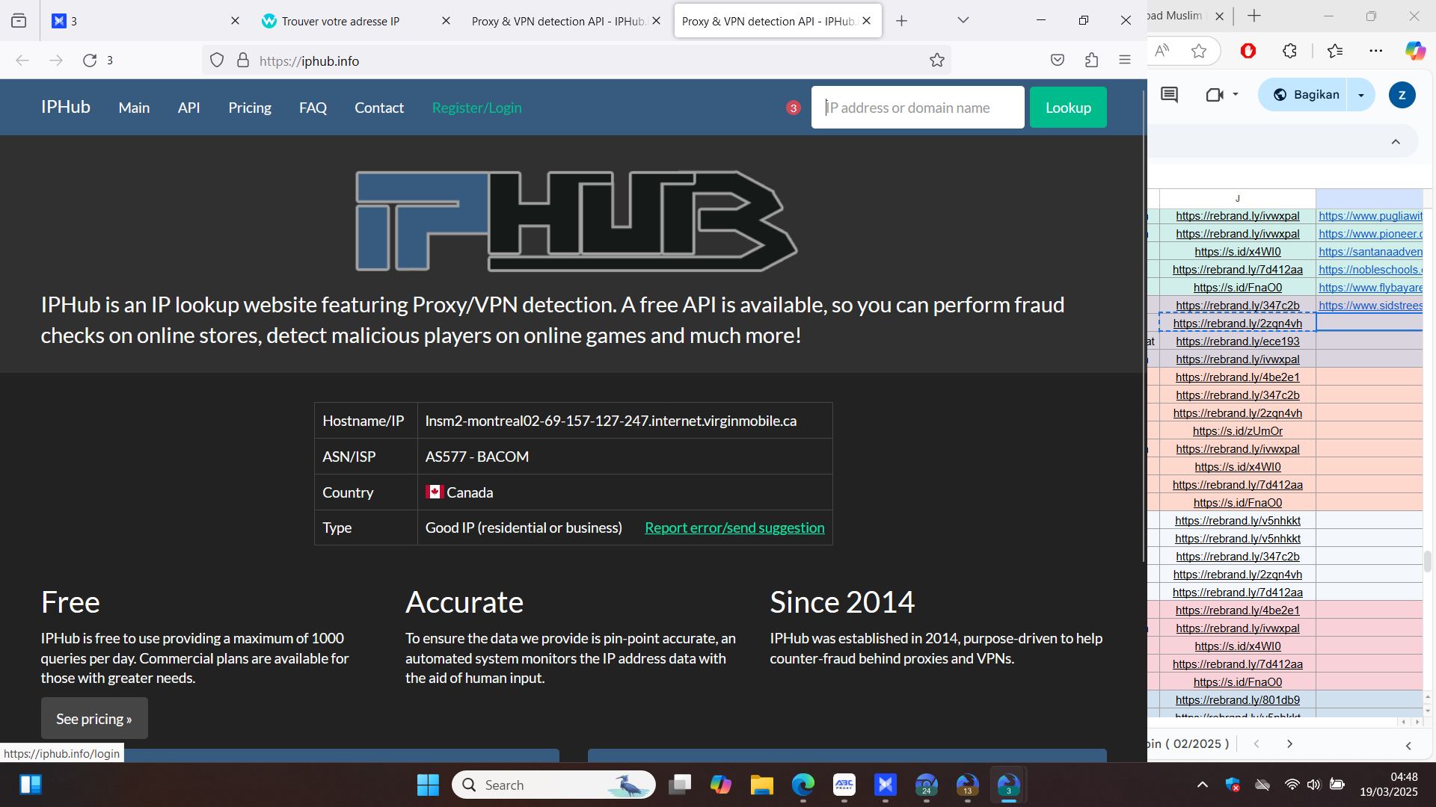
Task: Click the large IPHub logo image
Action: [577, 221]
